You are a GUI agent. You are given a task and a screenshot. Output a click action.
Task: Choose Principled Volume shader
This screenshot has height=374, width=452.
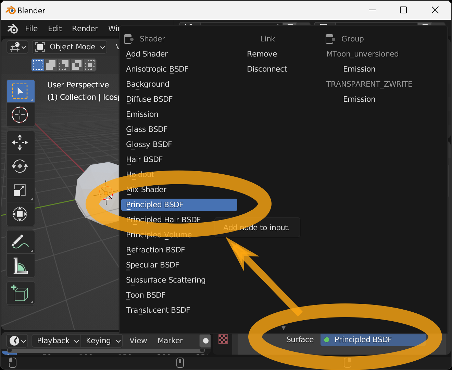pos(159,235)
